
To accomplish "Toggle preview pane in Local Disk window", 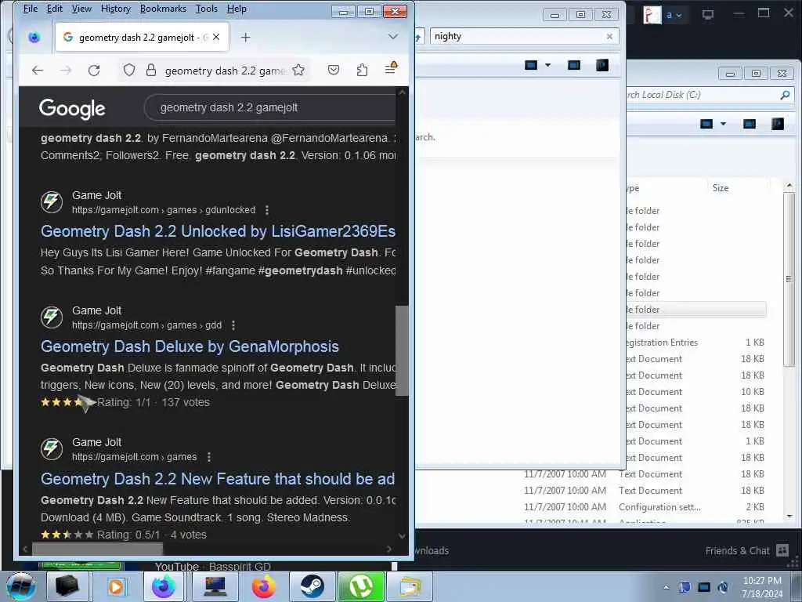I will tap(750, 124).
